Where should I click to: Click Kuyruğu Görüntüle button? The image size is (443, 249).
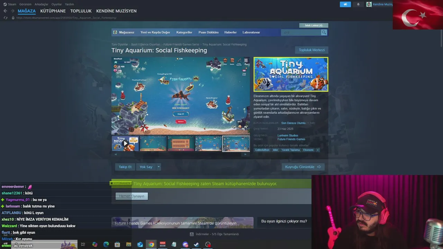point(303,167)
